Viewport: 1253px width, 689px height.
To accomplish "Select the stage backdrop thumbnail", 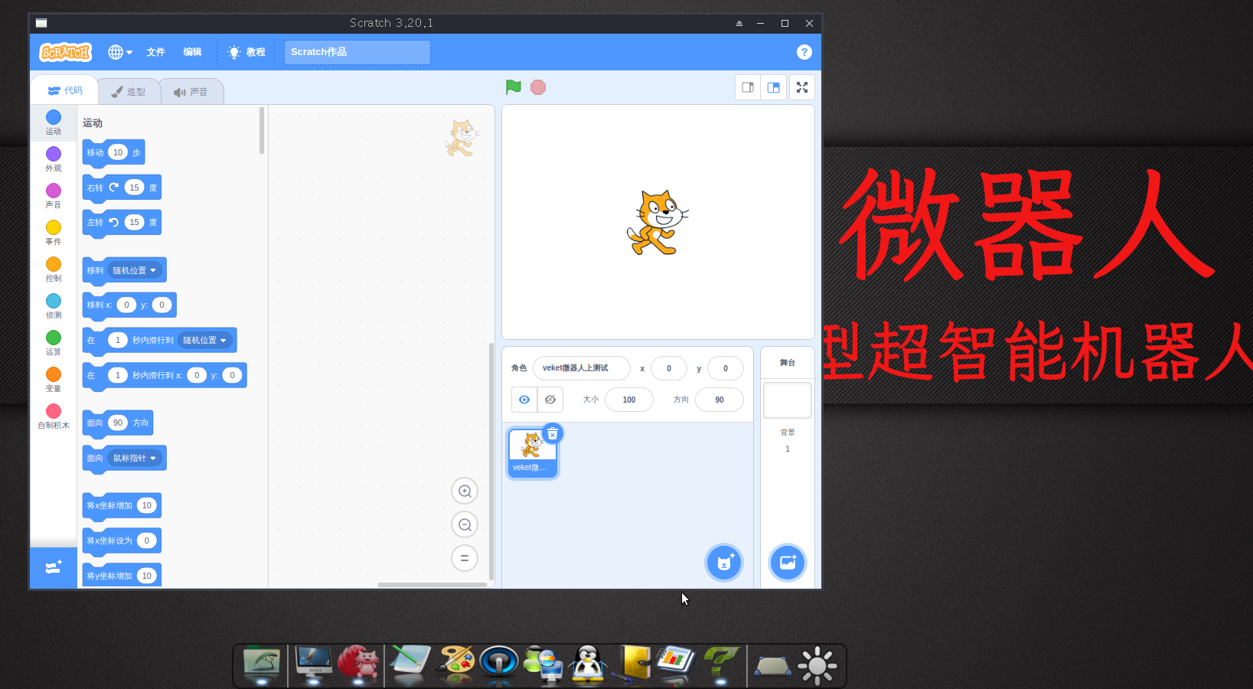I will (x=788, y=400).
